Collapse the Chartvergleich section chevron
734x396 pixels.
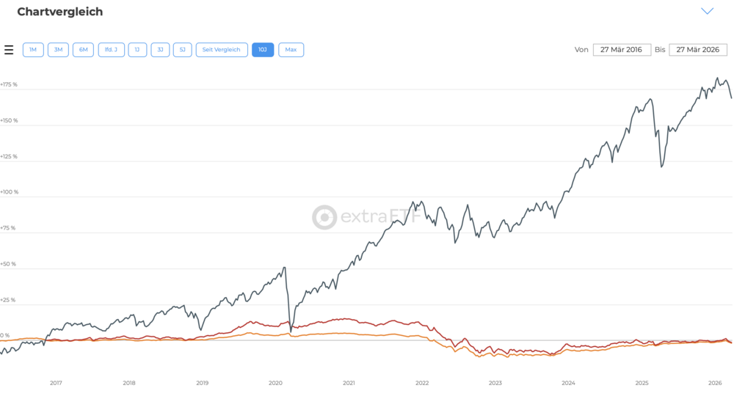(x=707, y=11)
